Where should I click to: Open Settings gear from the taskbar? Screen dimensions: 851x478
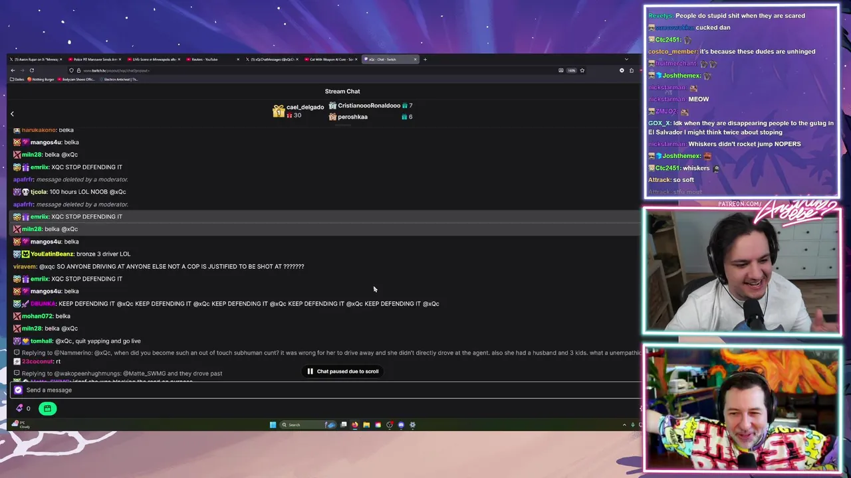pos(412,425)
